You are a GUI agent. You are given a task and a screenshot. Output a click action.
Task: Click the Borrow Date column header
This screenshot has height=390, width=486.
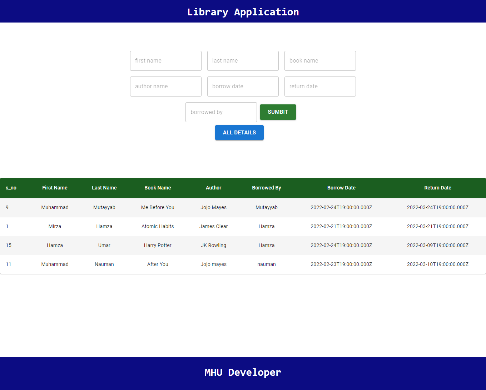341,188
